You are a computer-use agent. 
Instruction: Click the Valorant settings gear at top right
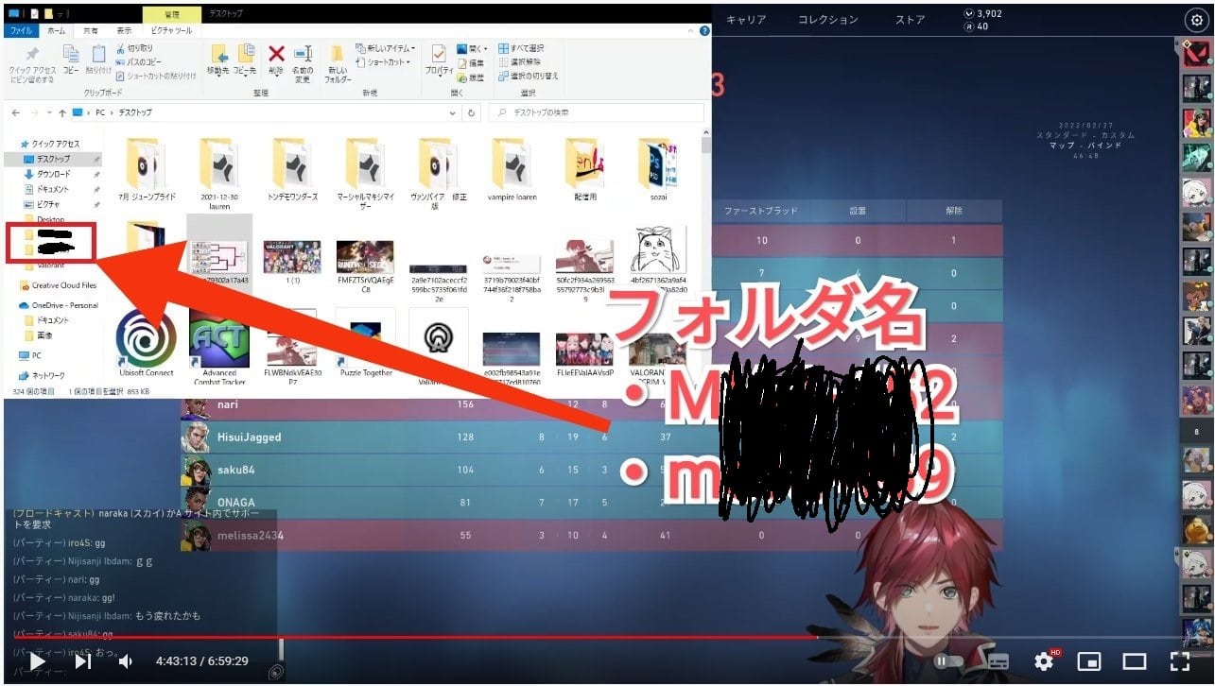pyautogui.click(x=1196, y=20)
